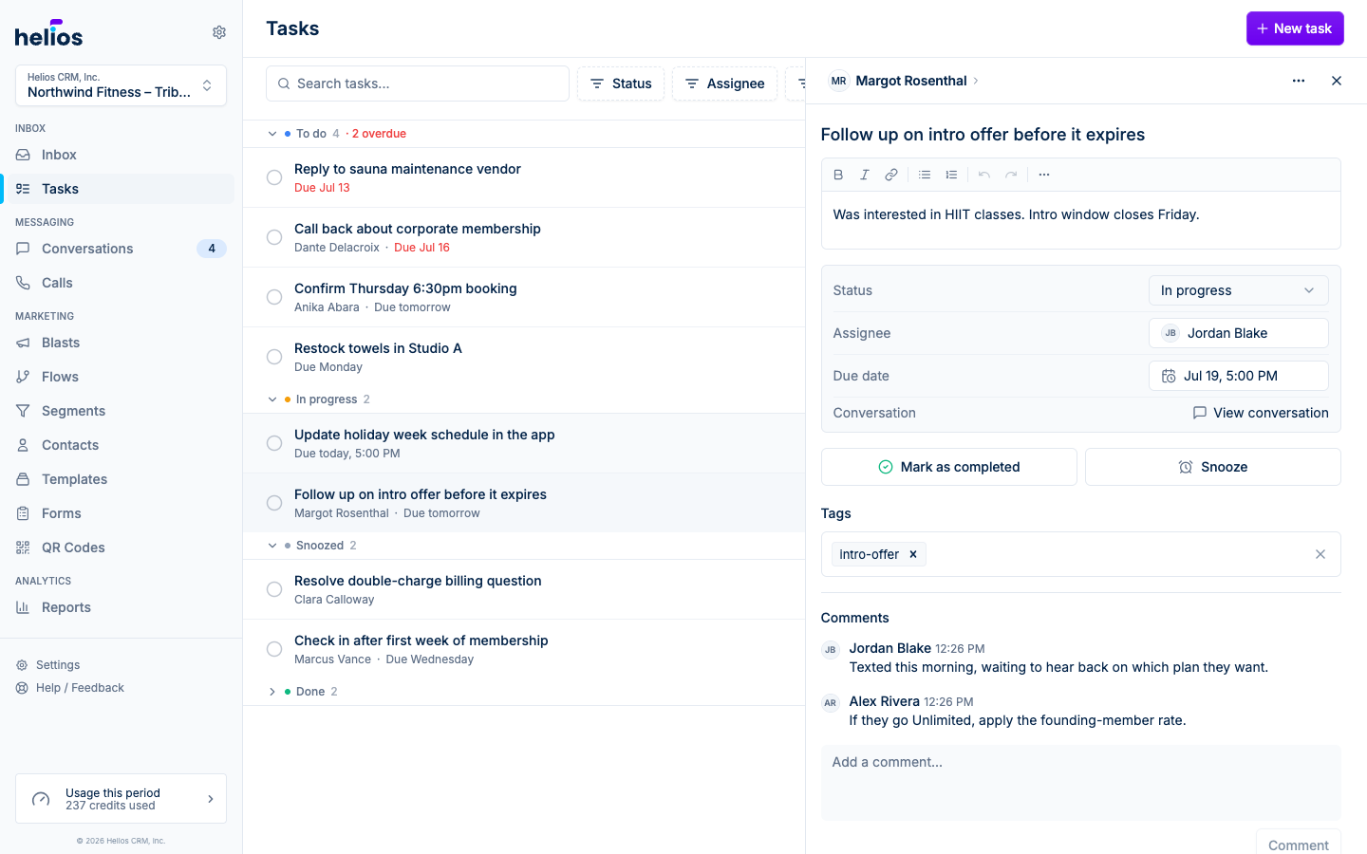Image resolution: width=1367 pixels, height=854 pixels.
Task: Clear all tags in the Tags field
Action: [1320, 554]
